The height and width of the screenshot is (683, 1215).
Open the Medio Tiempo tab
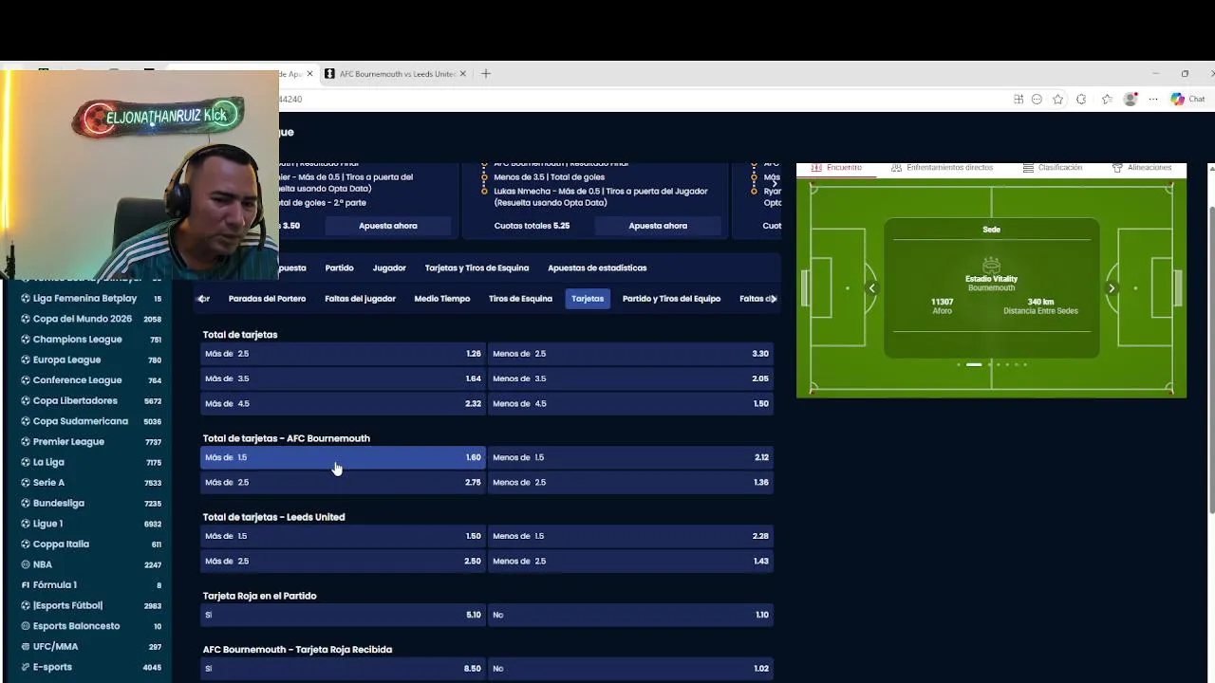(442, 299)
